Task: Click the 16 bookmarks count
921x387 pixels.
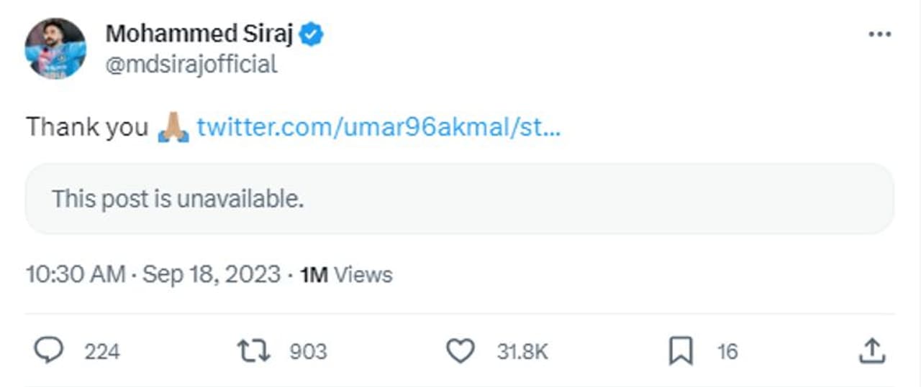Action: point(727,352)
